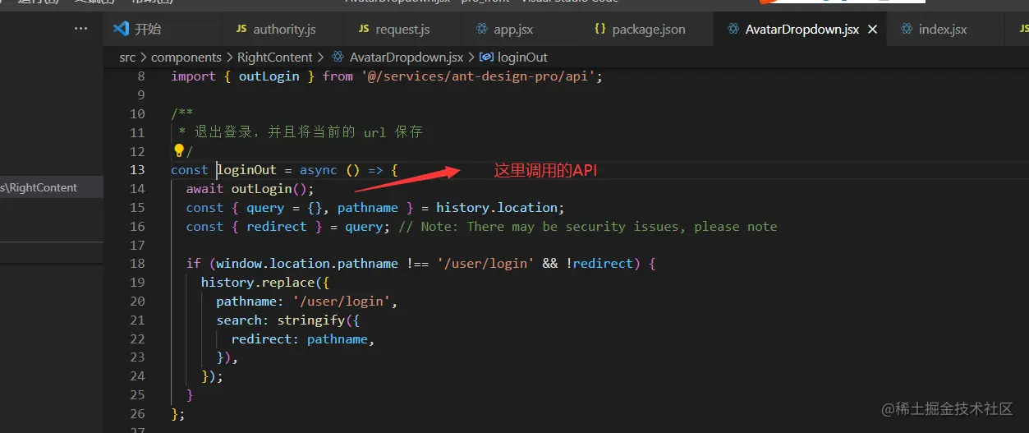Select the AvatarDropdown.jsx tab label
The image size is (1029, 433).
[802, 29]
